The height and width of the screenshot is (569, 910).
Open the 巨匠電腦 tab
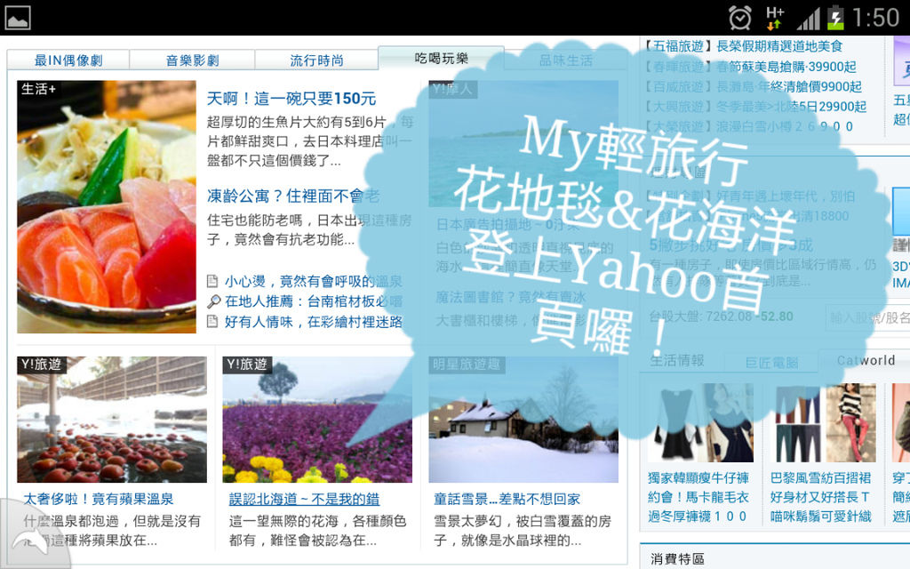772,363
